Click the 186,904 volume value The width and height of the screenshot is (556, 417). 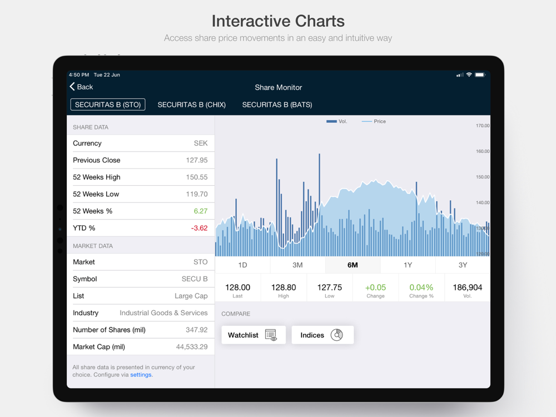468,287
